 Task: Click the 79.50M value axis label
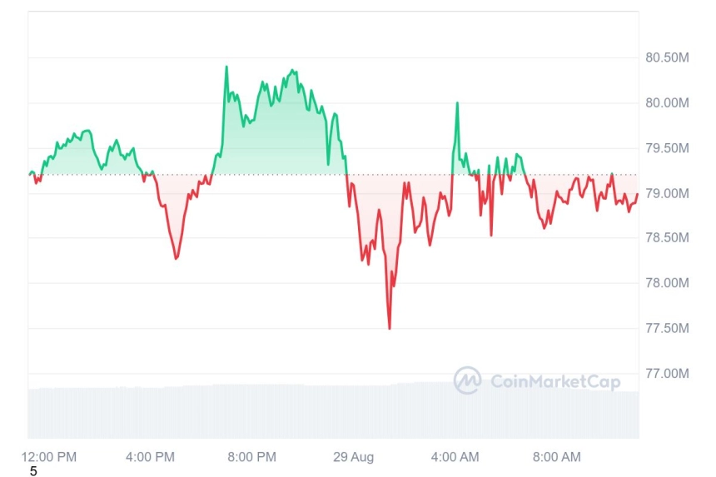[667, 148]
